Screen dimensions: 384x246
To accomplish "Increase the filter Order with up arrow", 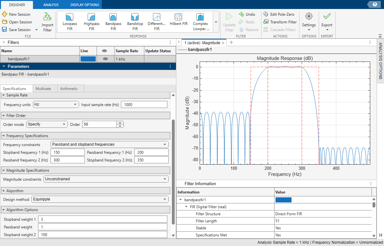I will click(x=120, y=123).
